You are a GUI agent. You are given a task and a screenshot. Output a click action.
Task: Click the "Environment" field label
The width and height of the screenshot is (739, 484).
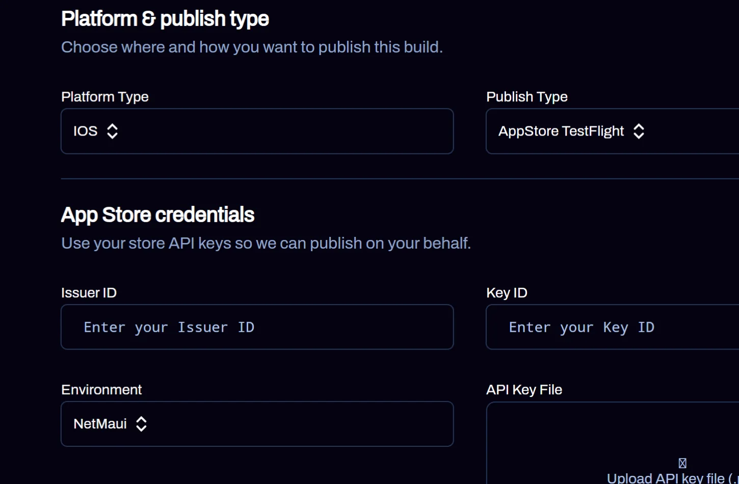click(101, 390)
